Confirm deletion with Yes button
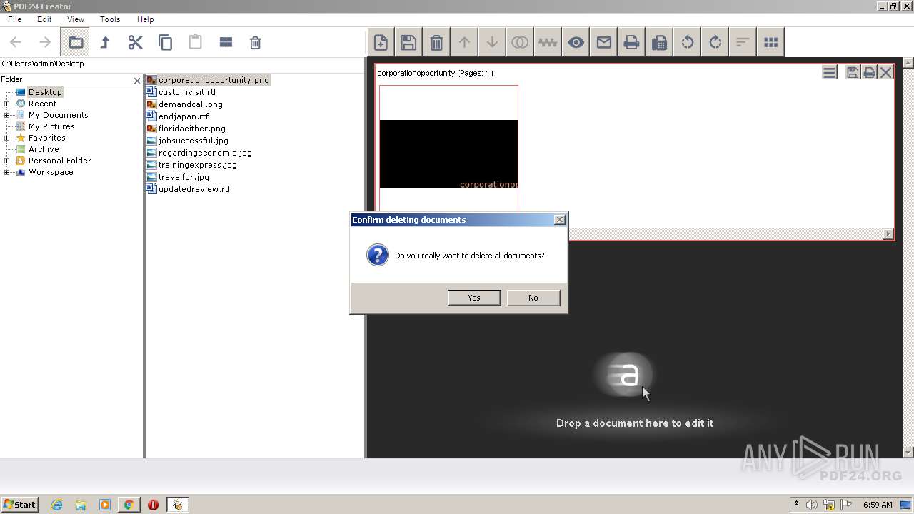 click(x=474, y=298)
